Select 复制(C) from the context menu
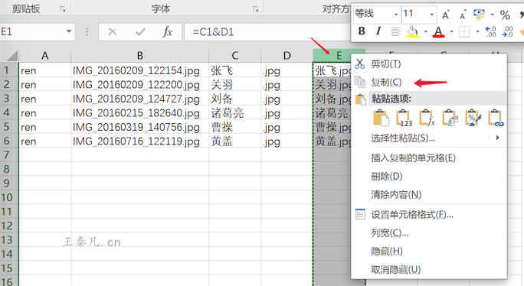The height and width of the screenshot is (286, 524). coord(386,82)
